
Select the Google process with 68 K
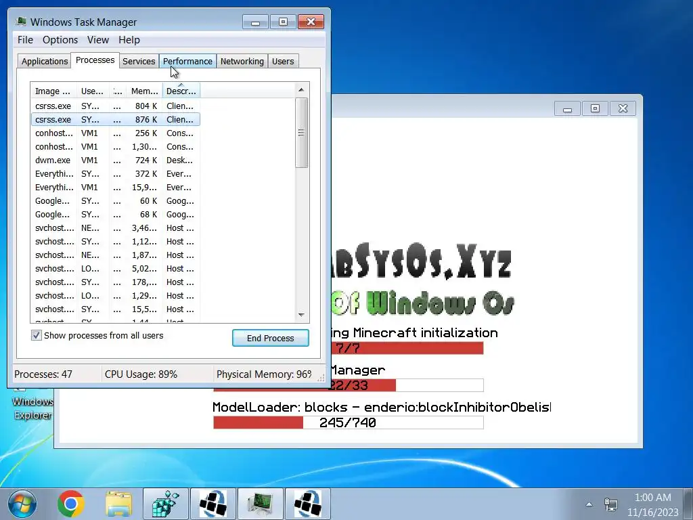115,215
